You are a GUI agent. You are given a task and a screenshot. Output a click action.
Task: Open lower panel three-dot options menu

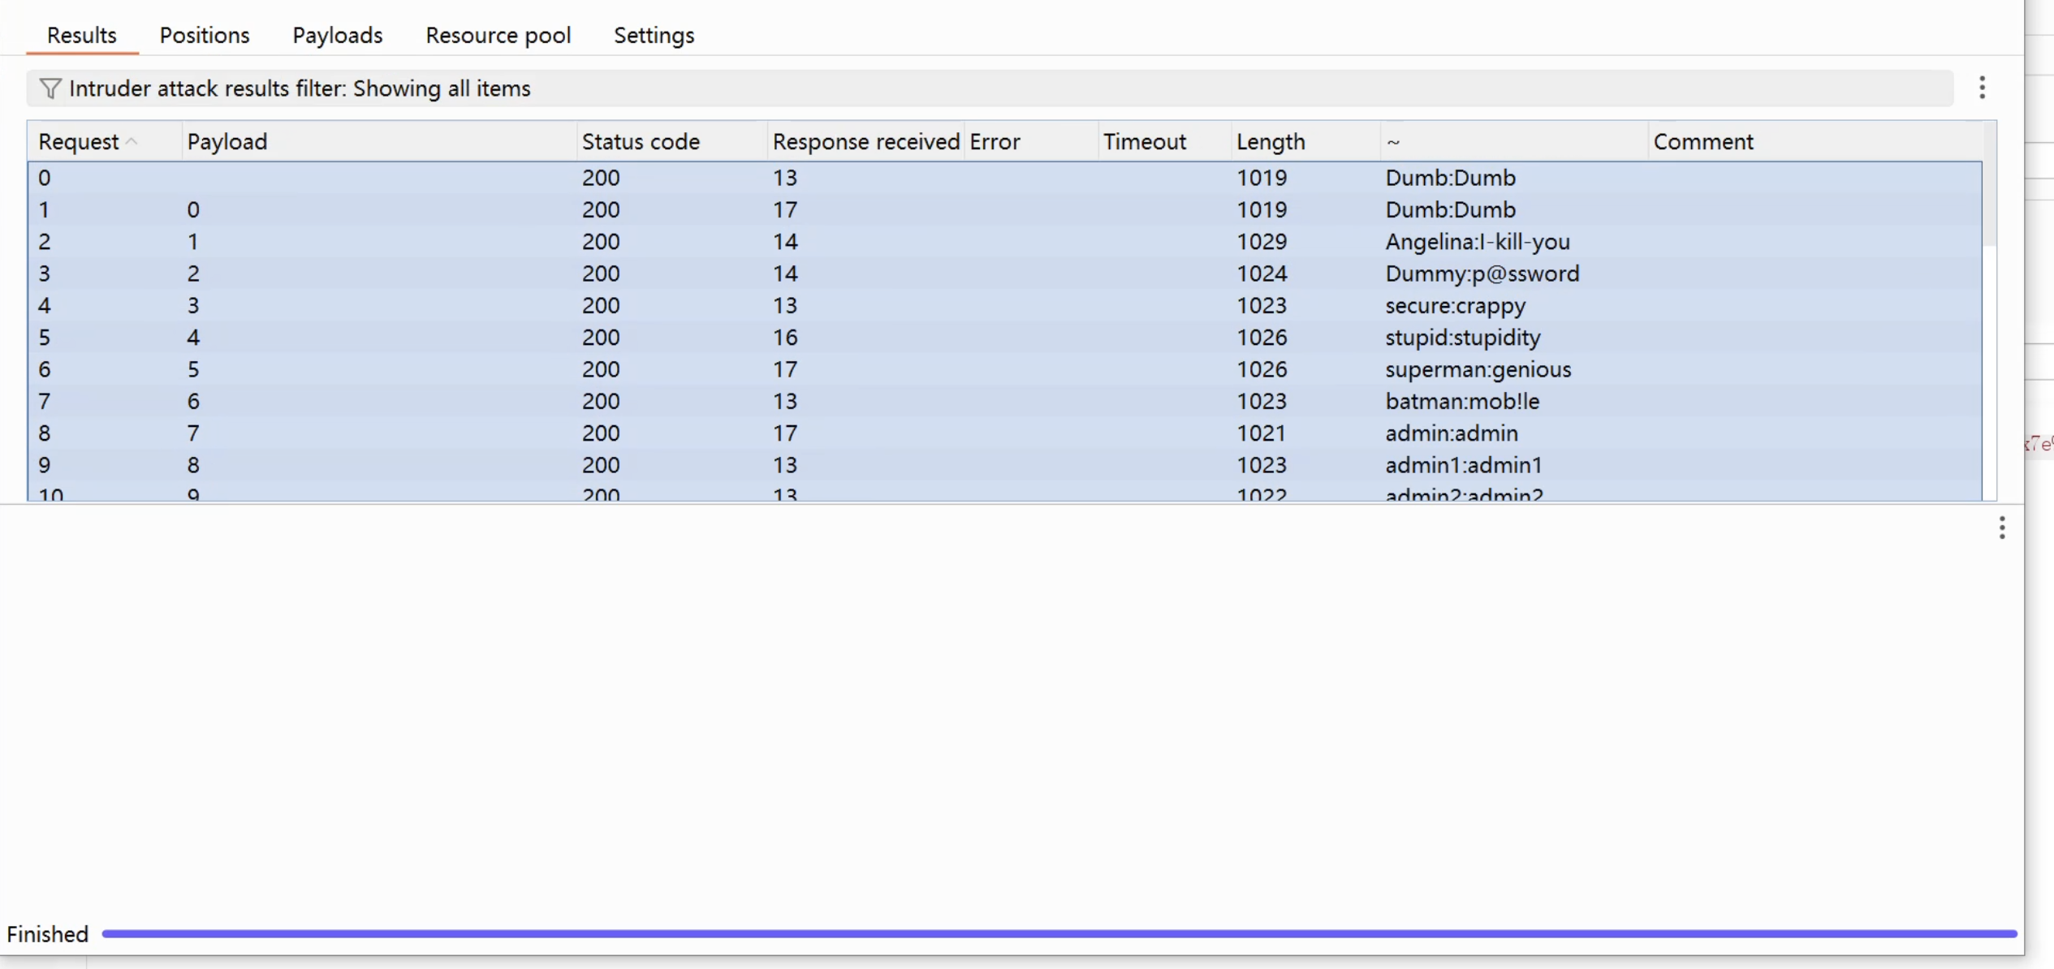tap(2001, 528)
